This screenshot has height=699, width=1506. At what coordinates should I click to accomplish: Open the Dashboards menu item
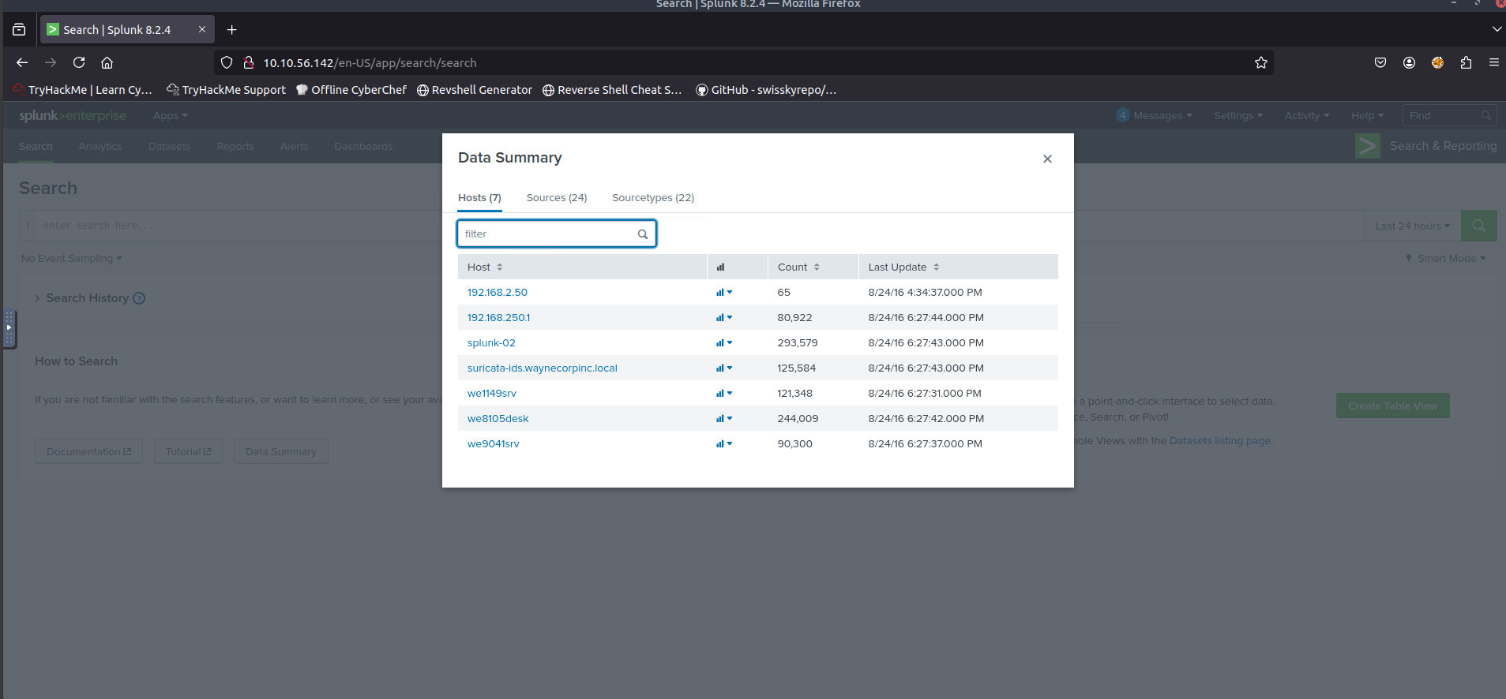pyautogui.click(x=363, y=147)
